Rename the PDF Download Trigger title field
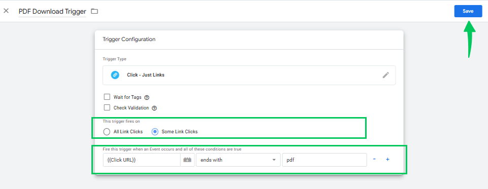 tap(52, 12)
